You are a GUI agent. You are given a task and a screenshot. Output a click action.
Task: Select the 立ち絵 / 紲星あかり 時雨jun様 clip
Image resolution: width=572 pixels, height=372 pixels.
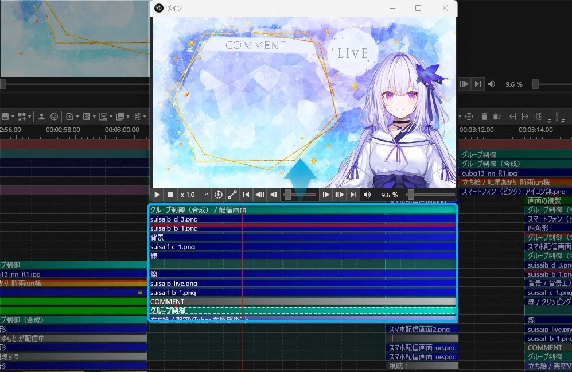515,182
